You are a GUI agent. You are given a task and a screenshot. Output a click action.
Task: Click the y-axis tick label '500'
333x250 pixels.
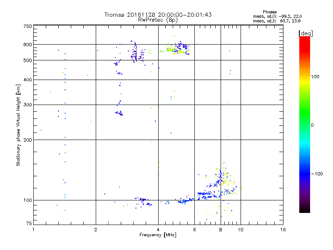click(x=27, y=60)
